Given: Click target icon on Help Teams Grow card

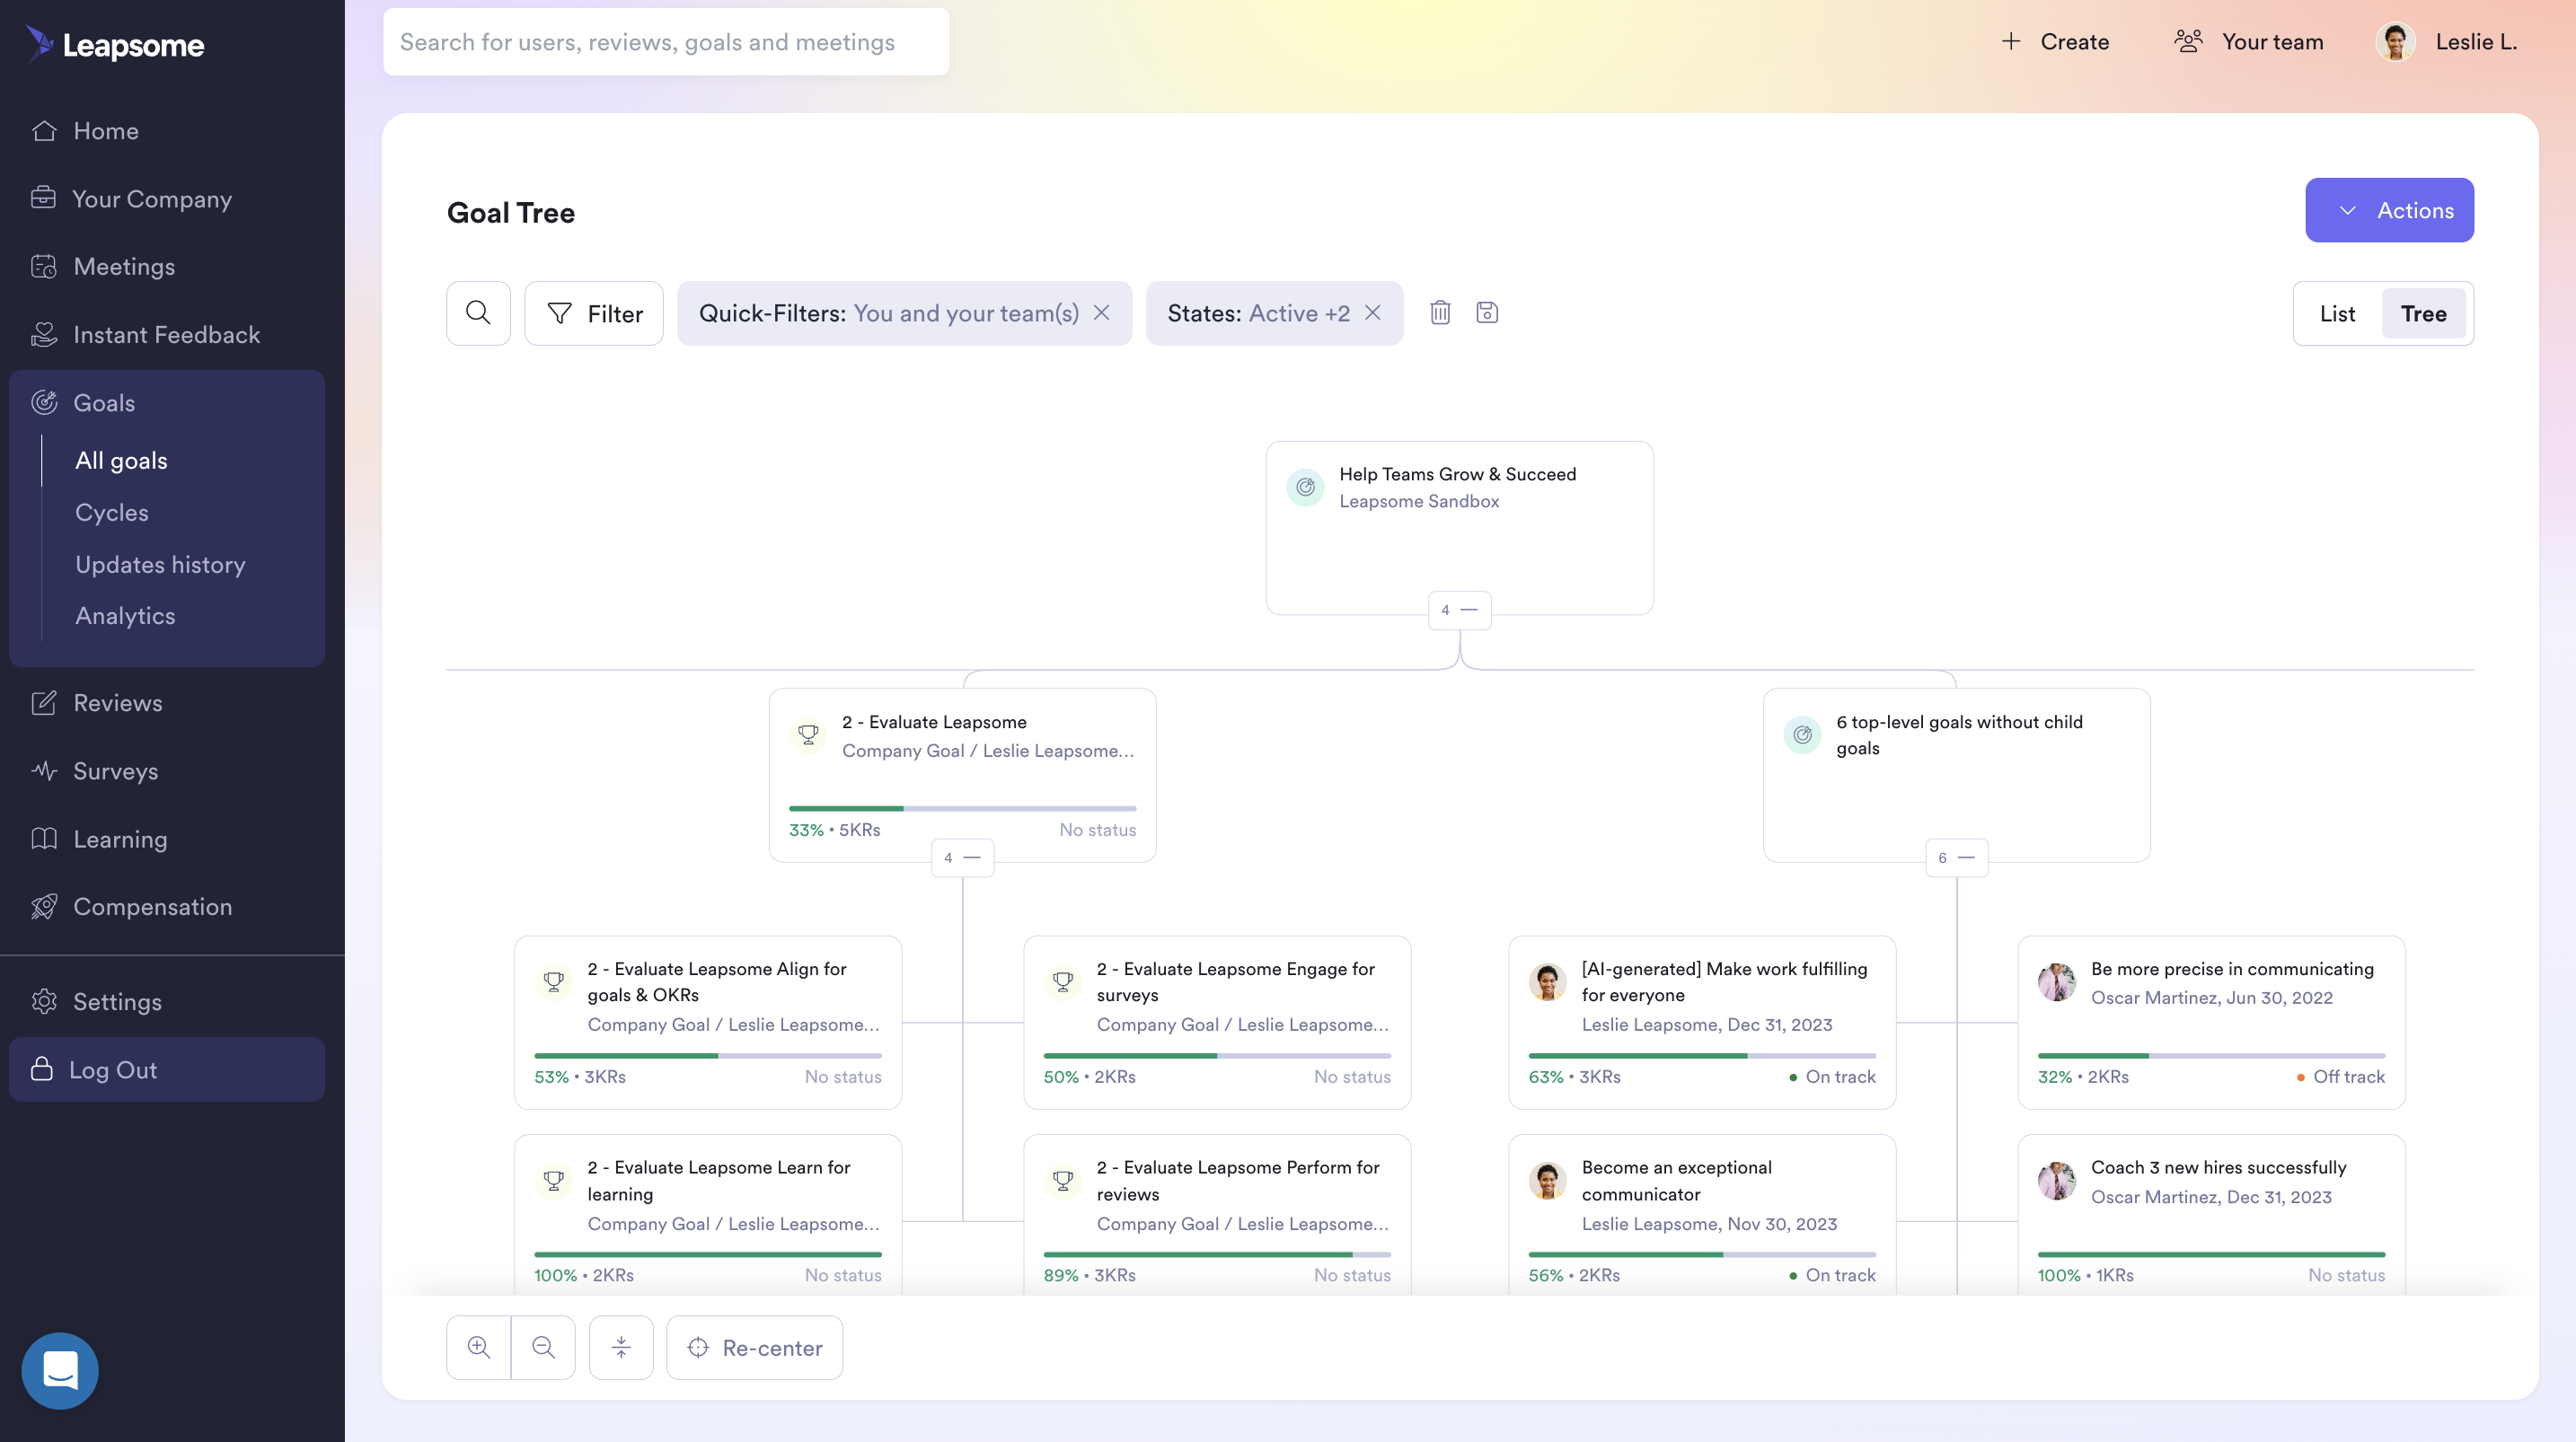Looking at the screenshot, I should pos(1305,488).
